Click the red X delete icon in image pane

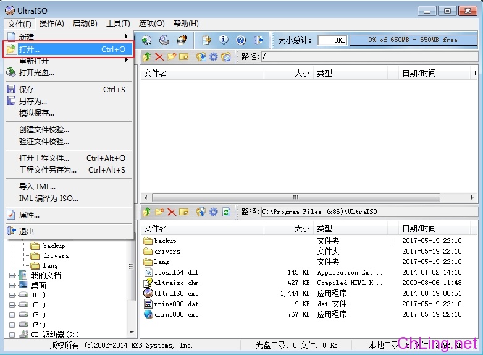159,57
